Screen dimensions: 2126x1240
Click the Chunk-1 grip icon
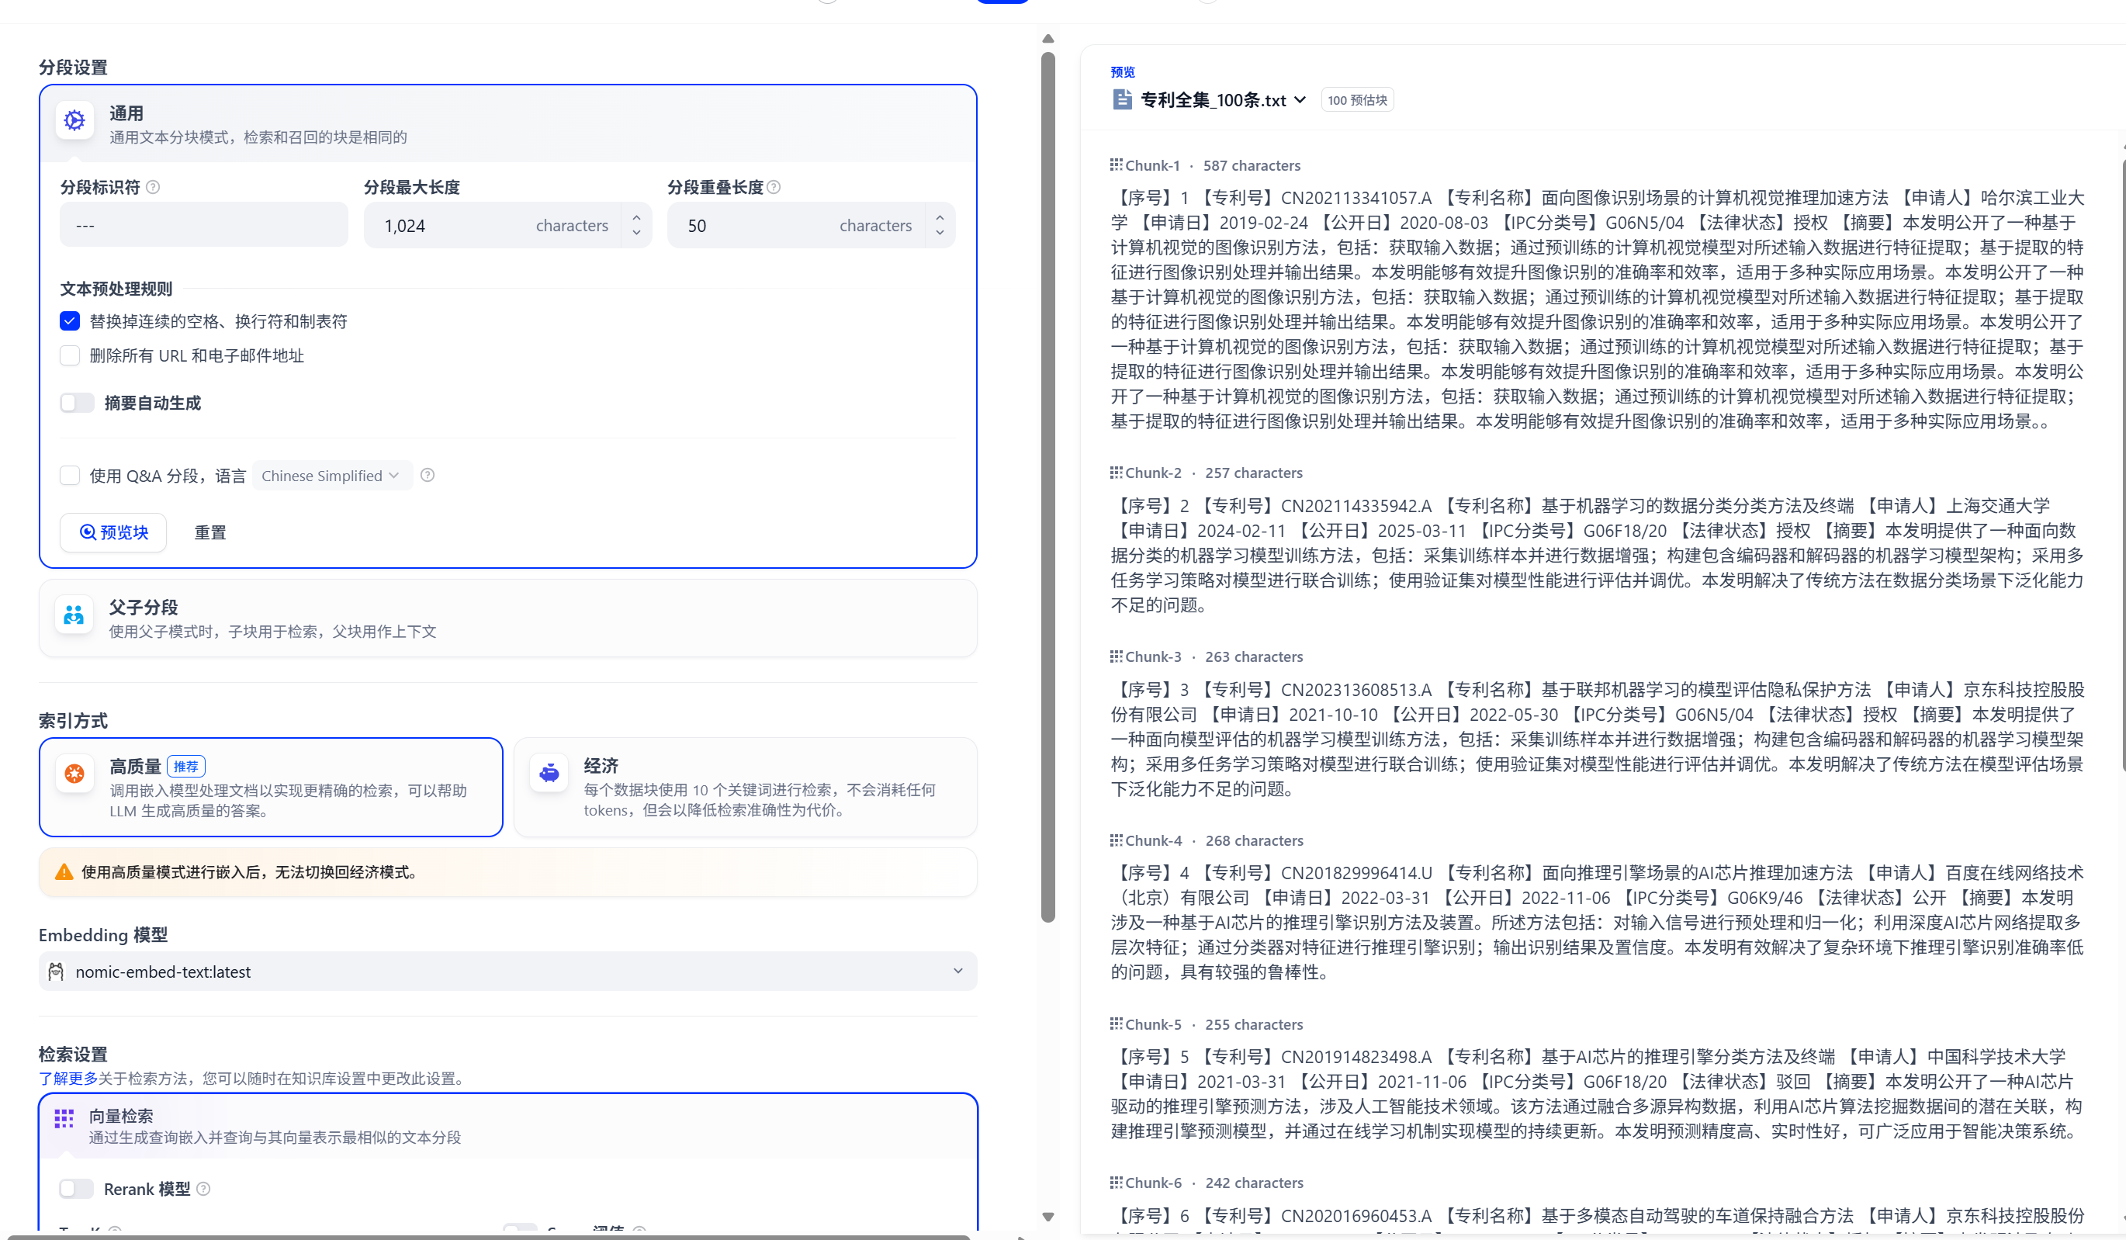click(1116, 165)
